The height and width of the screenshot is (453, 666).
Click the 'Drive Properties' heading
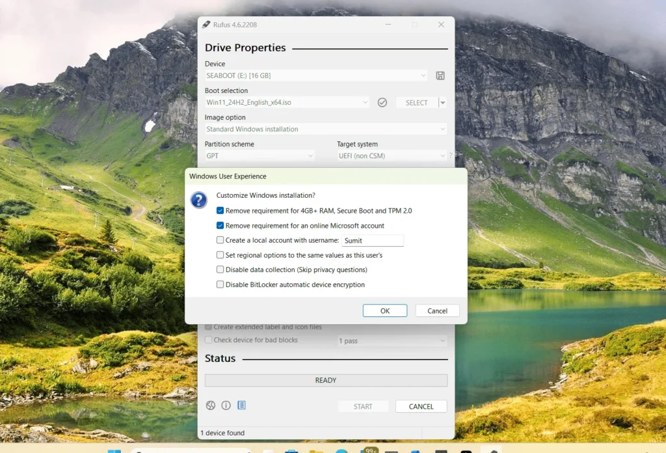pyautogui.click(x=245, y=48)
